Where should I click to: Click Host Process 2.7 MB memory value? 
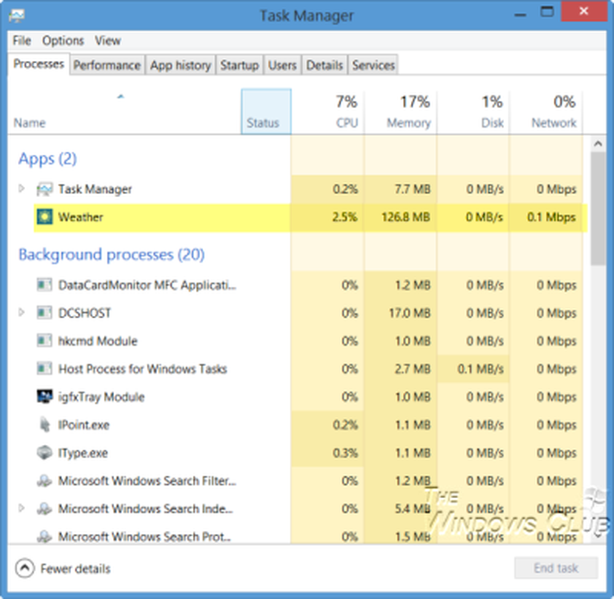click(413, 369)
